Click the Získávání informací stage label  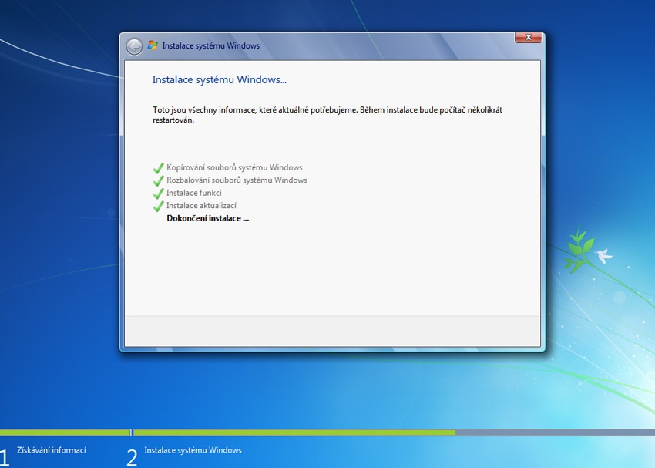pos(52,450)
